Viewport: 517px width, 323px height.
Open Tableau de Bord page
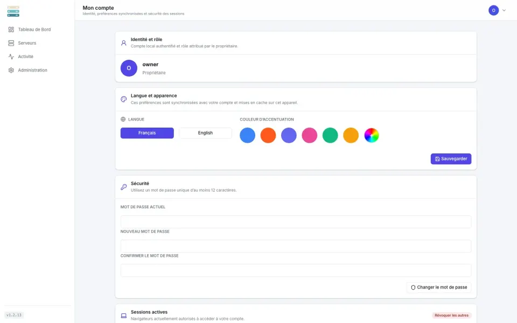tap(34, 30)
